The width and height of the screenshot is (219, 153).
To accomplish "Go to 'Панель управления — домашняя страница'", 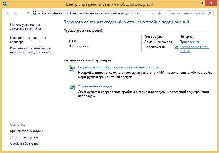I will [x=27, y=27].
